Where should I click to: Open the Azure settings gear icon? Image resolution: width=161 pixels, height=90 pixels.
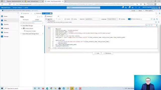click(x=133, y=7)
